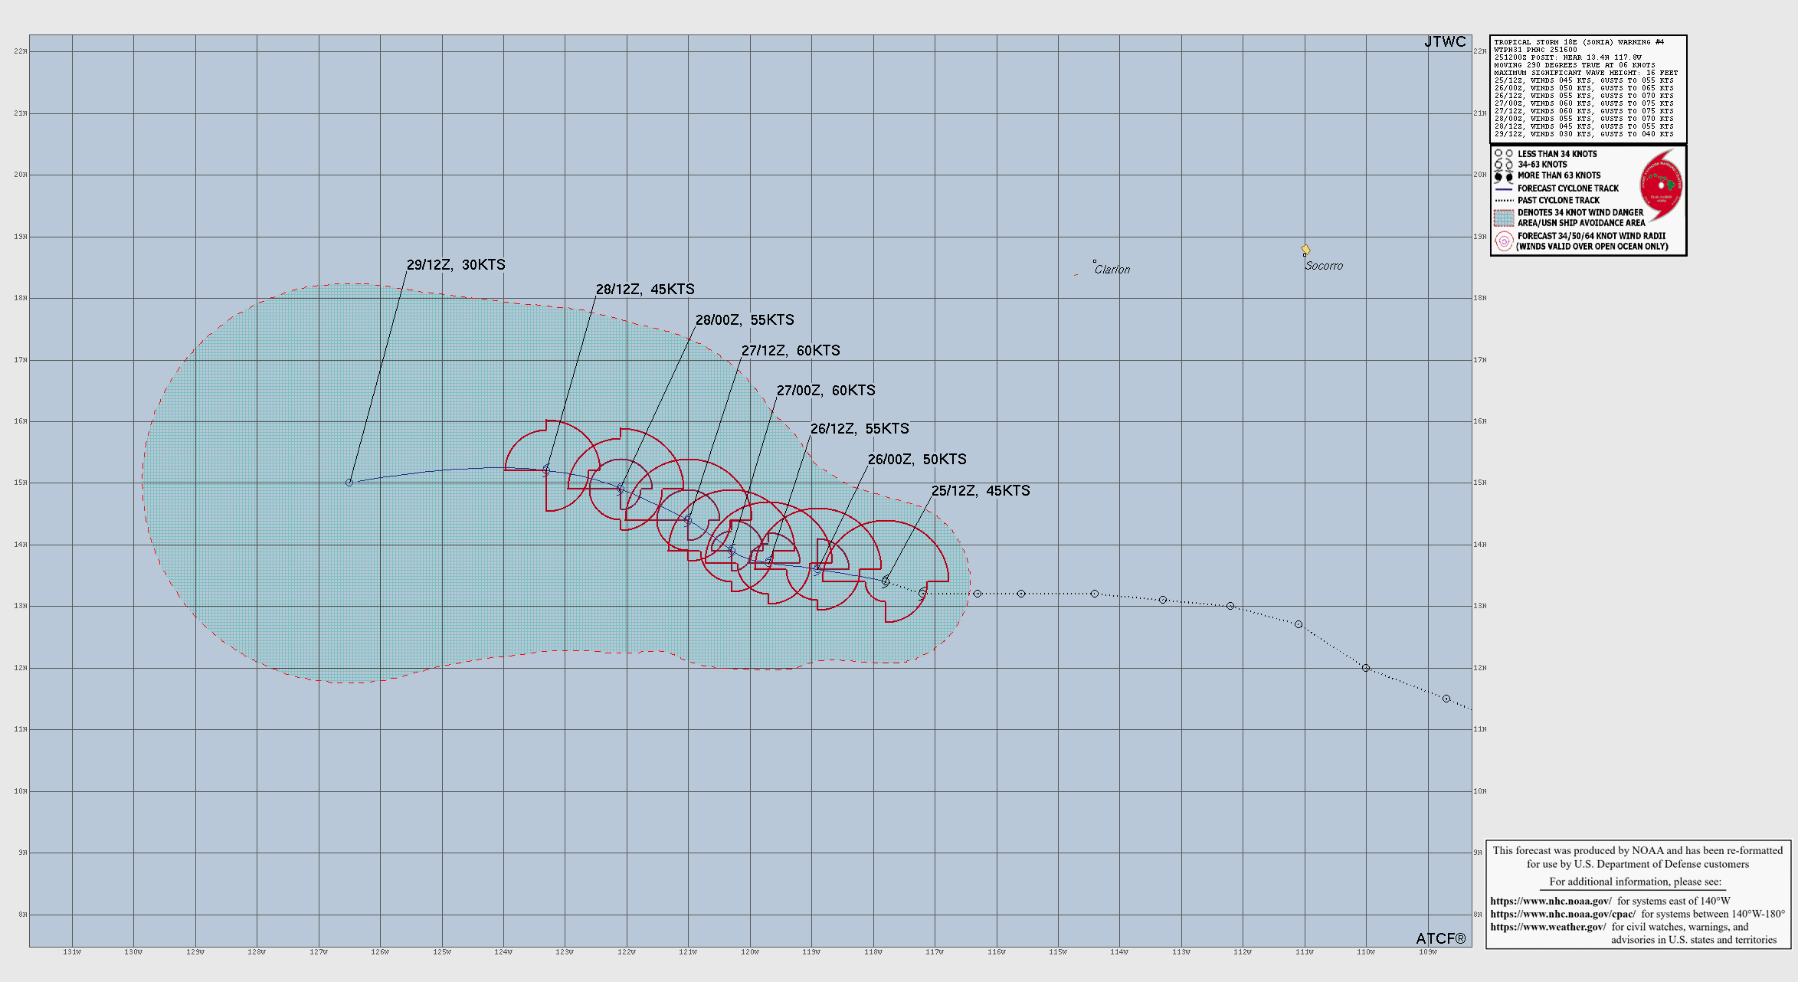1798x982 pixels.
Task: Click the 27/12Z, 60KTS forecast label
Action: tap(790, 351)
